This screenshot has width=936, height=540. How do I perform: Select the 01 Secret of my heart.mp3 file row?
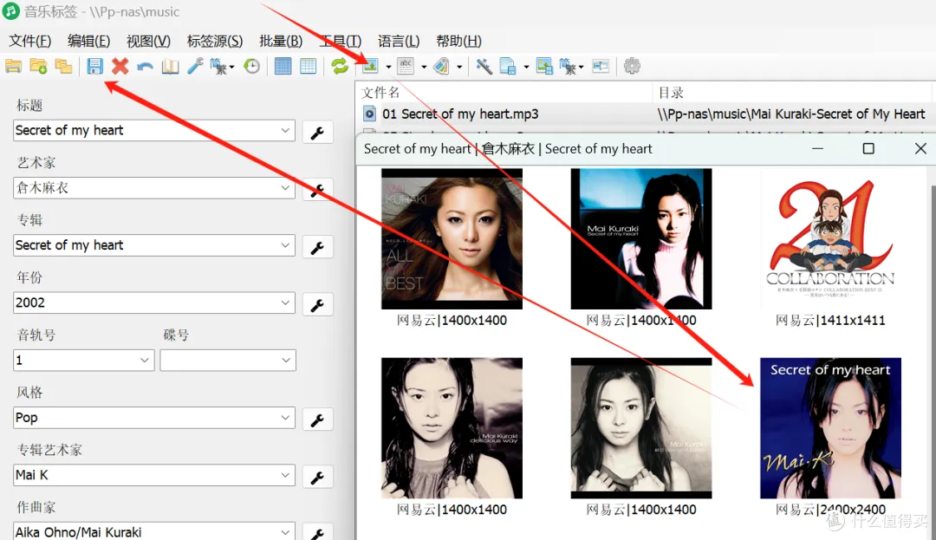[x=459, y=114]
